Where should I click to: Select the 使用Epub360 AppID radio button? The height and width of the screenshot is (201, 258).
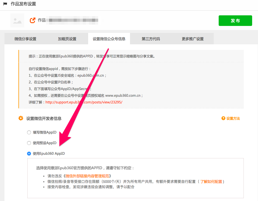click(x=29, y=154)
